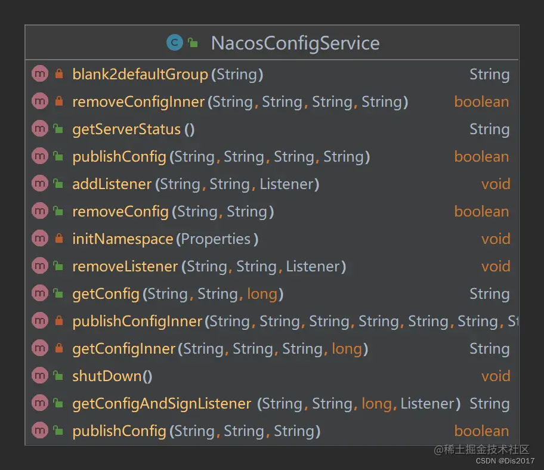Screen dimensions: 544x470
Task: Select publishConfig with three String parameters
Action: coord(196,431)
